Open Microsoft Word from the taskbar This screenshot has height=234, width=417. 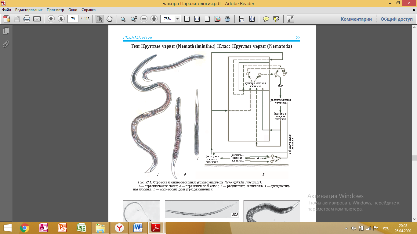138,228
